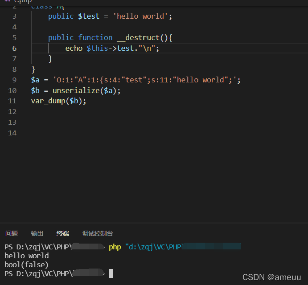This screenshot has height=285, width=308.
Task: Click the unserialize call on line 10
Action: coord(76,91)
